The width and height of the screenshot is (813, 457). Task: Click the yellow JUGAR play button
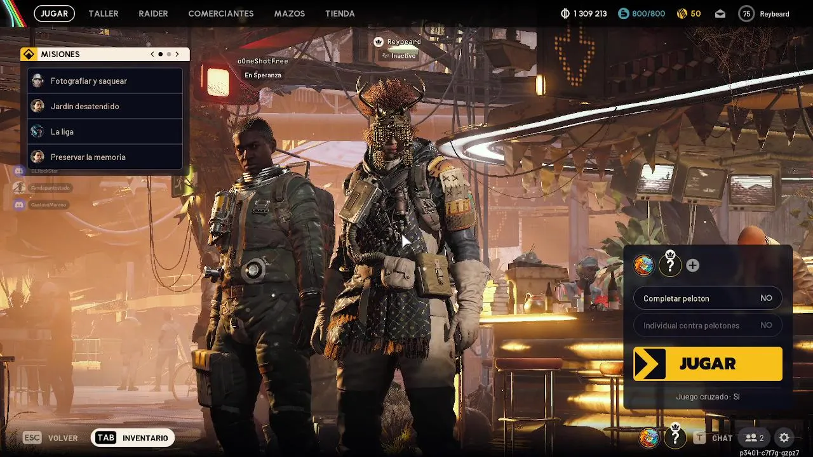708,364
